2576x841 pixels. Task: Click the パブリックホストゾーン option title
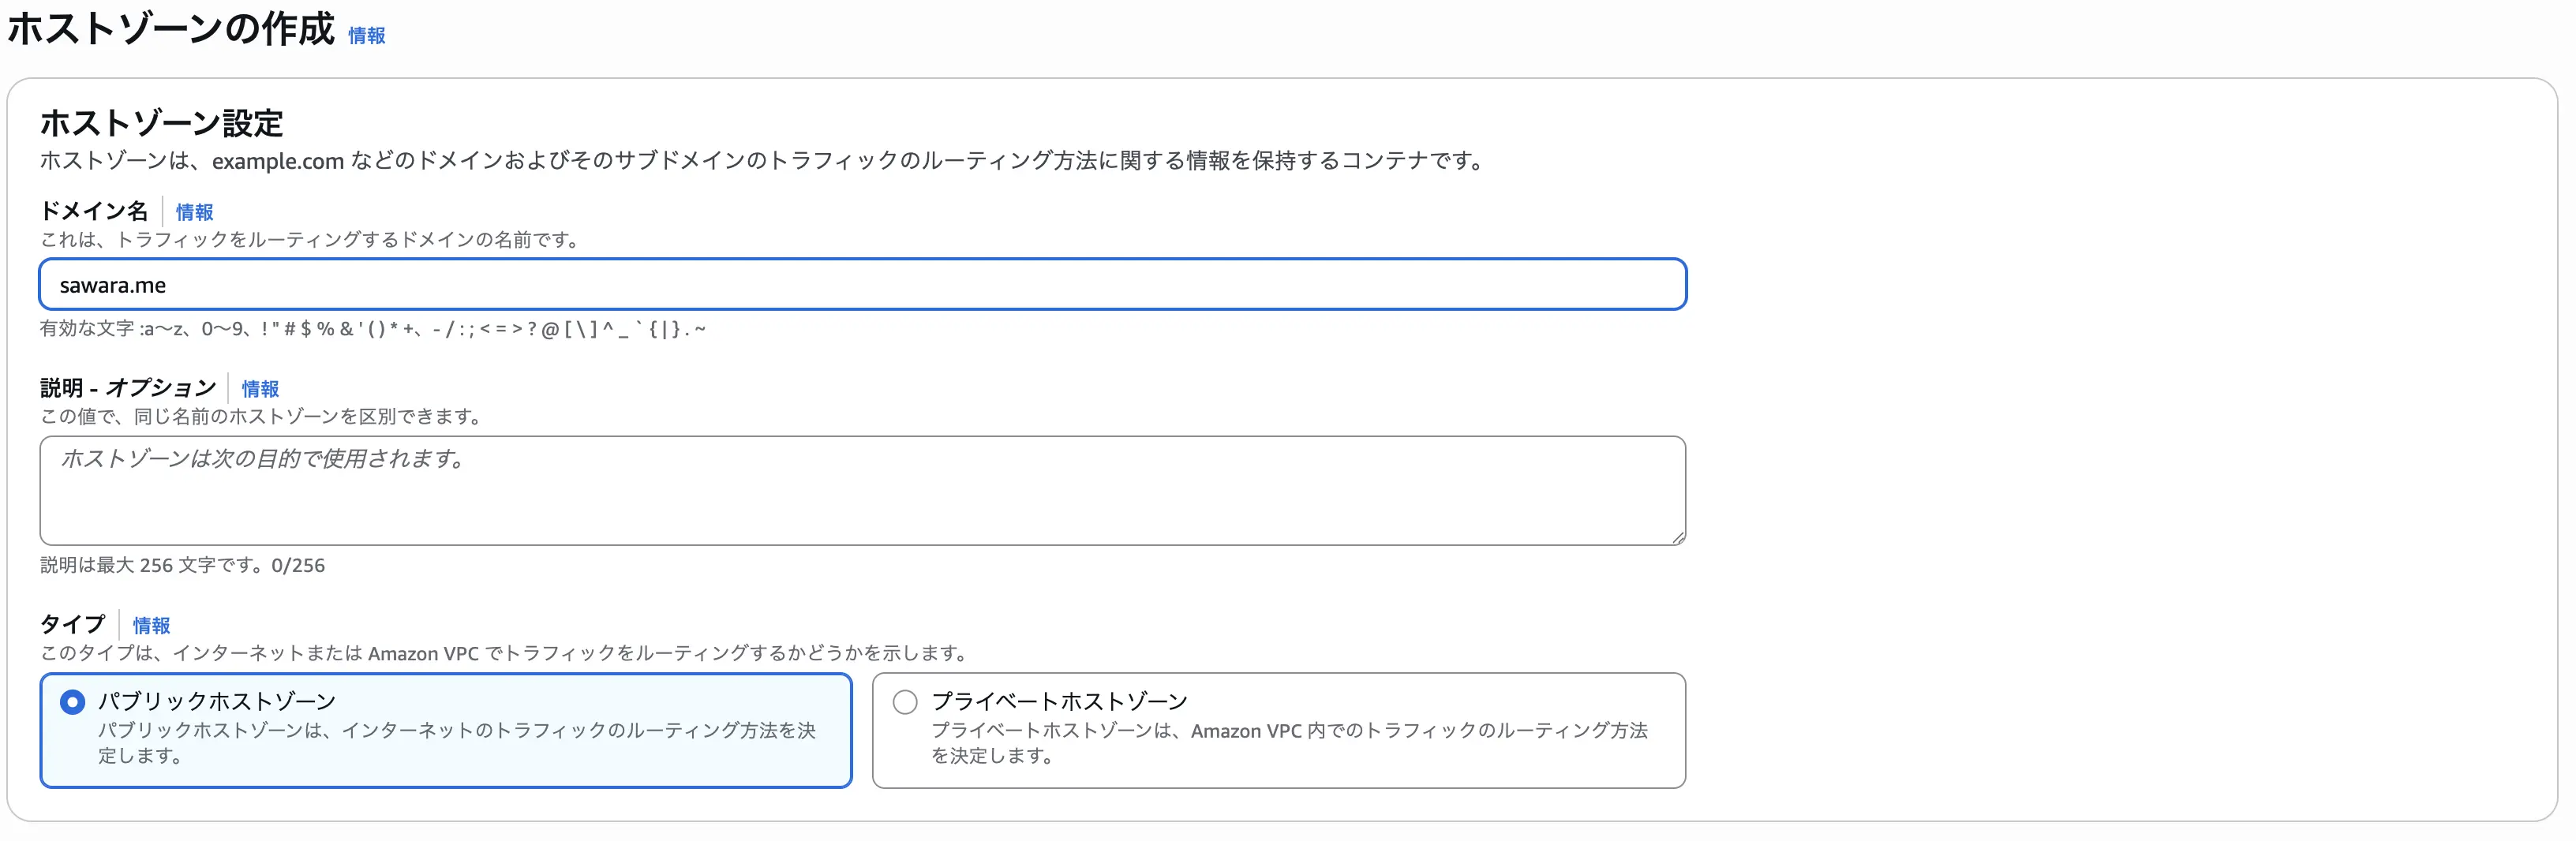(x=217, y=701)
